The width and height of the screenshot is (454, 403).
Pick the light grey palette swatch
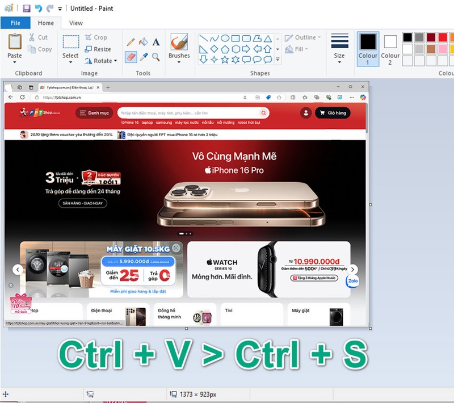[419, 49]
